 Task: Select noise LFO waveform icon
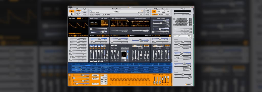click(102, 79)
